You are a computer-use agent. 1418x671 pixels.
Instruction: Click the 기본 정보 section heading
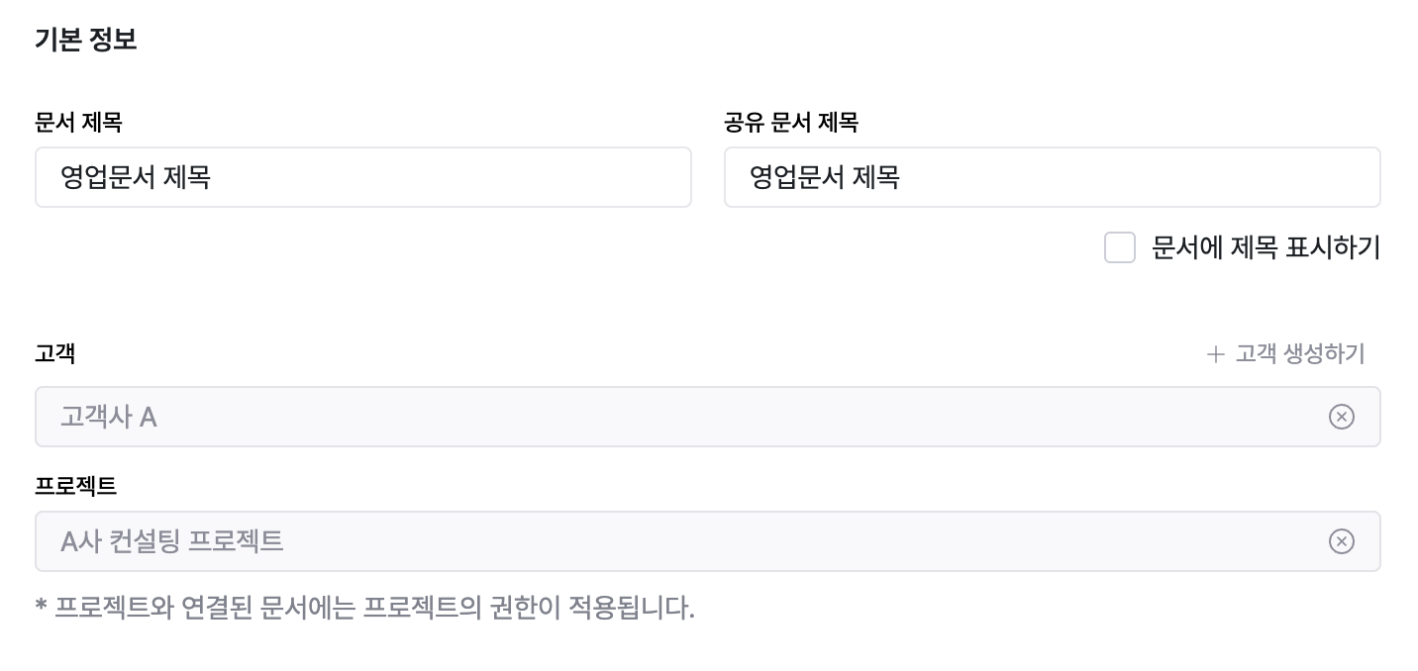85,41
